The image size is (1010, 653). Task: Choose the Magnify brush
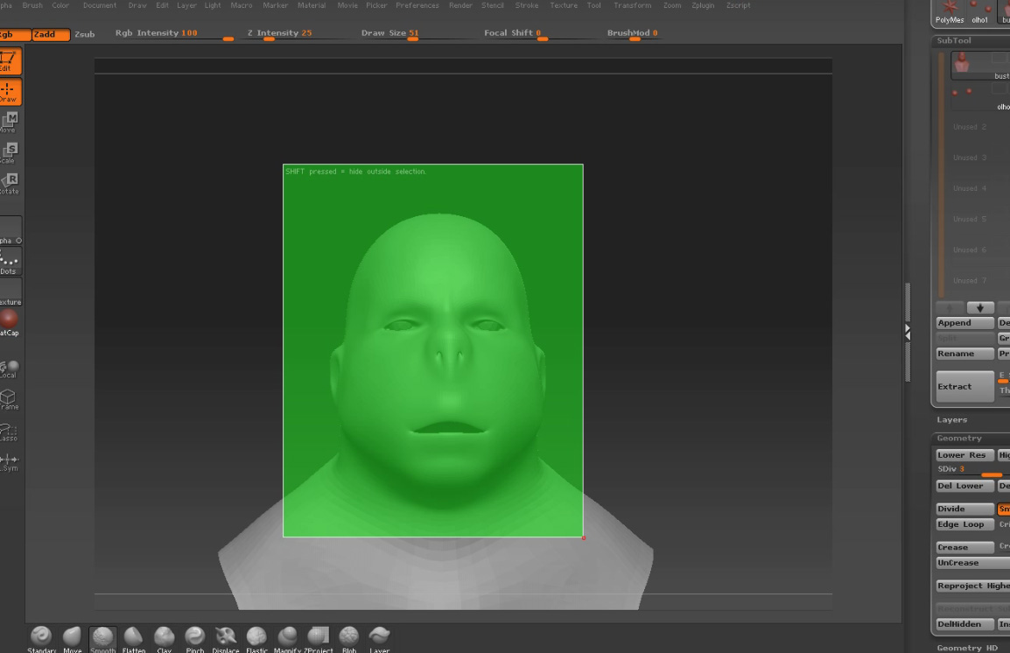click(x=287, y=636)
